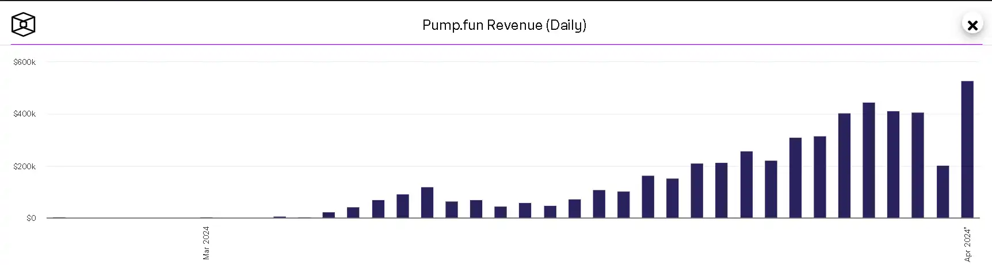This screenshot has height=265, width=992.
Task: Click the first visible small bar after Mar 2024
Action: click(x=280, y=217)
